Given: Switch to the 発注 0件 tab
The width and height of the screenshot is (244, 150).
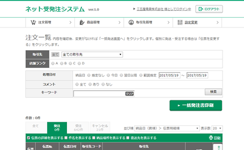Looking at the screenshot, I should 57,128.
